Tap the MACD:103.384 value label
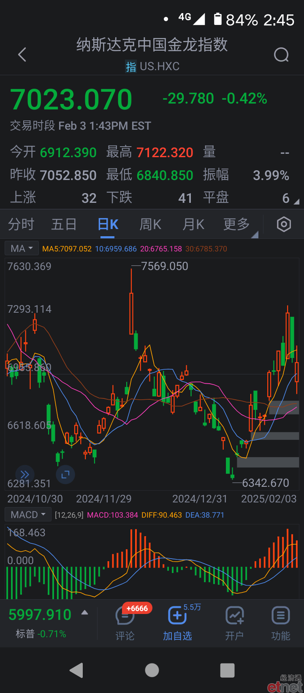 pyautogui.click(x=113, y=515)
